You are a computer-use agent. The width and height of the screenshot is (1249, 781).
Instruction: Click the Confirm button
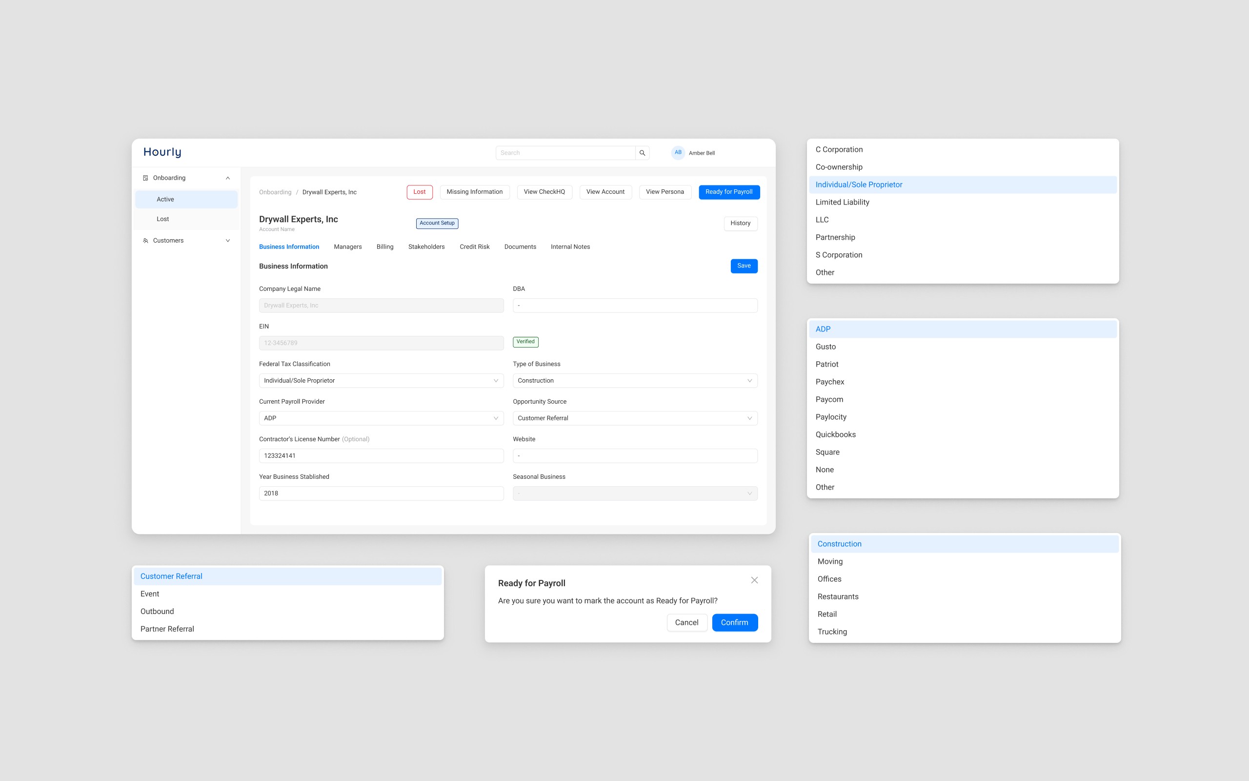pos(734,622)
